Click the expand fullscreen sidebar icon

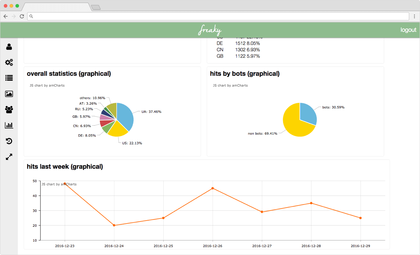[9, 157]
